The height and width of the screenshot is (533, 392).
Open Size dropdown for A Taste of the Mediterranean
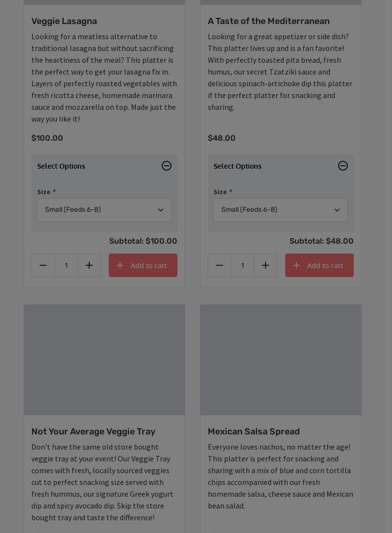click(x=281, y=210)
